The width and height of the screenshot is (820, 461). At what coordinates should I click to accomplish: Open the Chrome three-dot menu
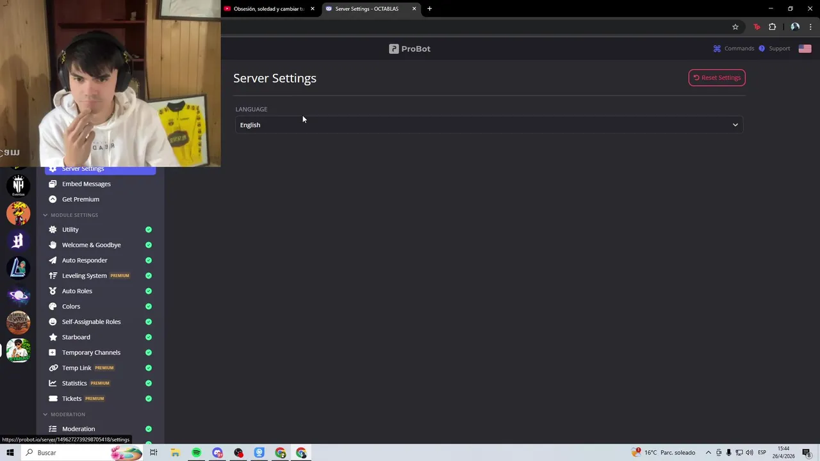point(810,27)
